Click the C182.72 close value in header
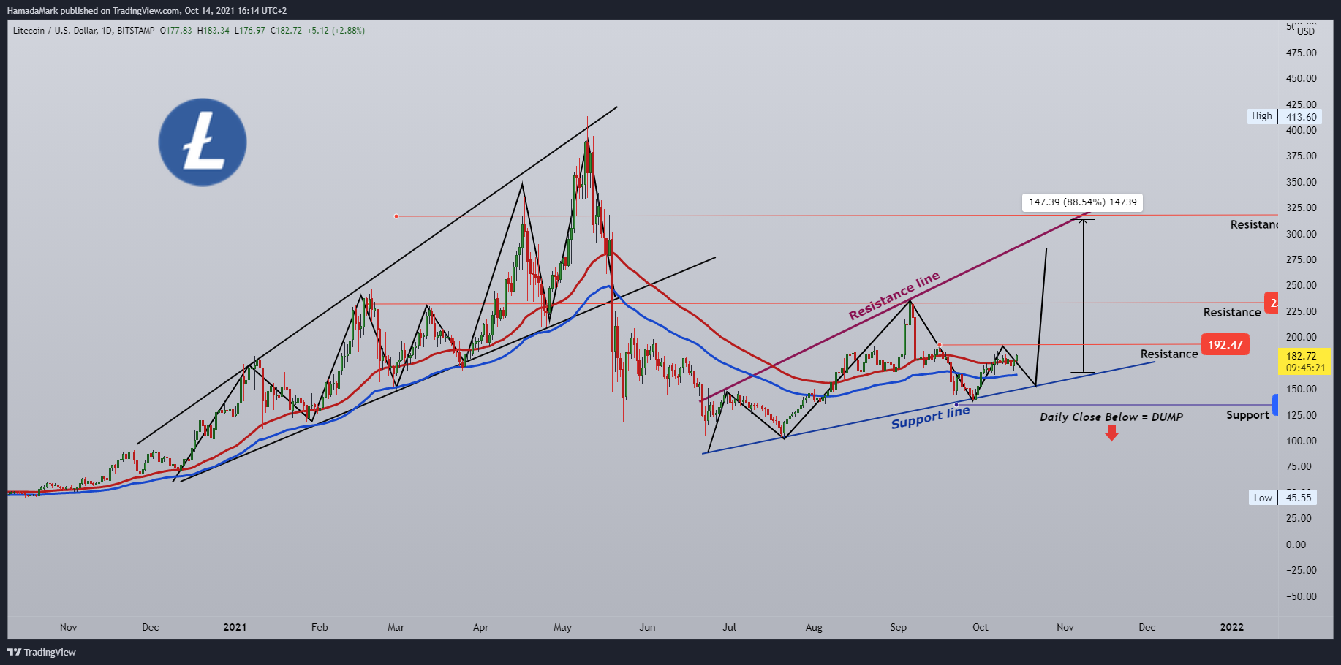This screenshot has height=665, width=1341. (x=286, y=31)
